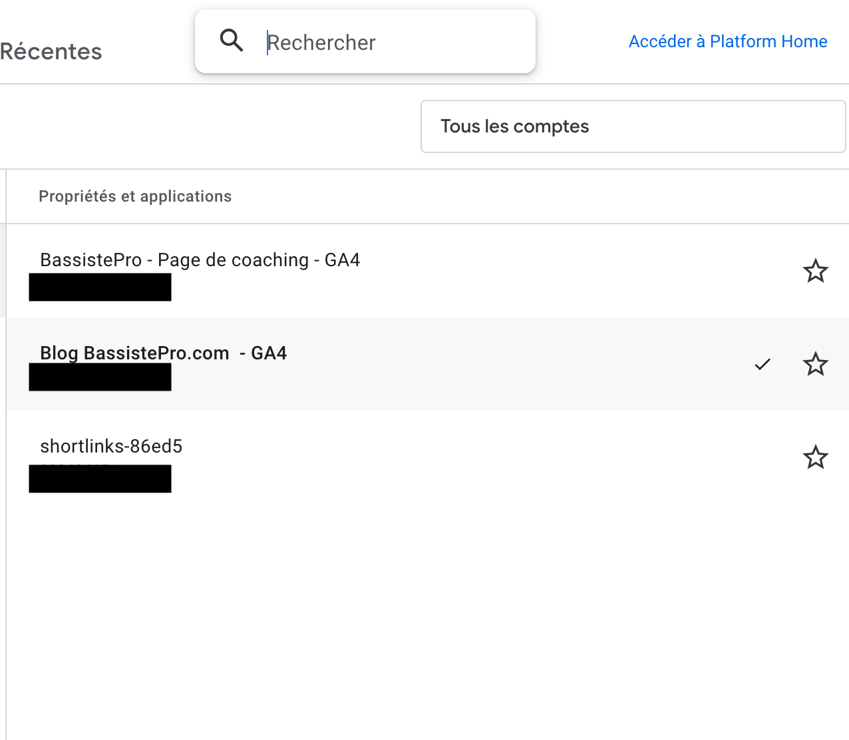Choose the shortlinks-86ed5 property

(x=111, y=446)
